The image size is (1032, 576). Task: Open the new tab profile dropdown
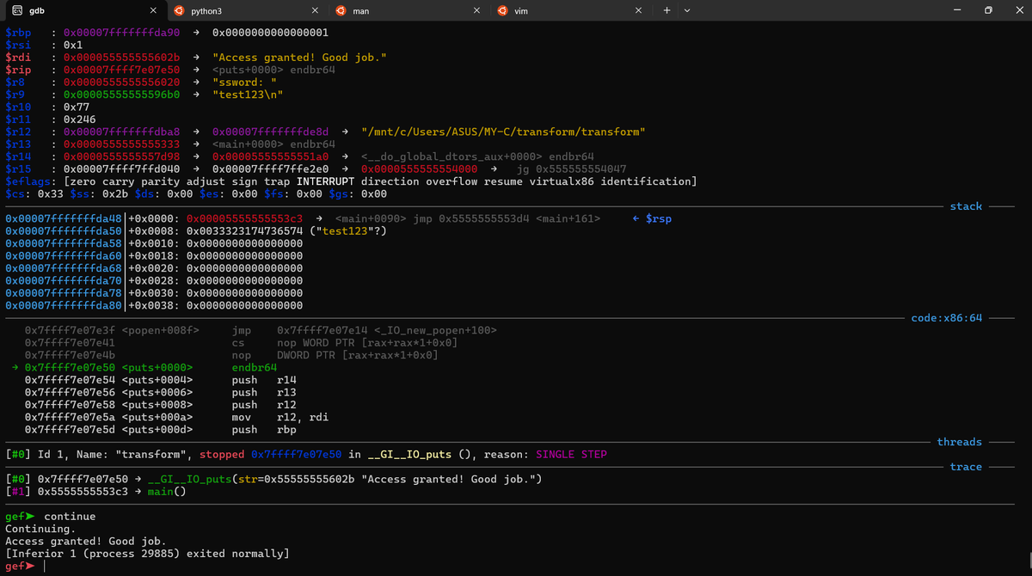click(686, 10)
